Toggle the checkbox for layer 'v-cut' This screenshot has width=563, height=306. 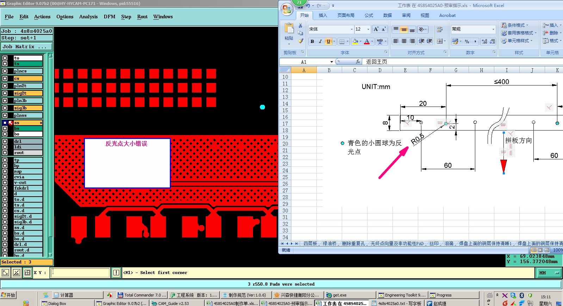(5, 183)
